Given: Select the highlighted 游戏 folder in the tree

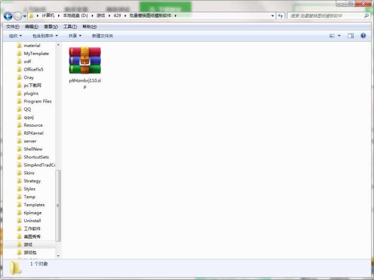Looking at the screenshot, I should [28, 245].
